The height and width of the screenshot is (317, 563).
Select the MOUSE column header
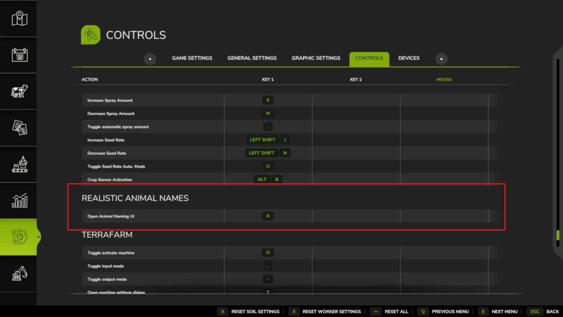(444, 79)
